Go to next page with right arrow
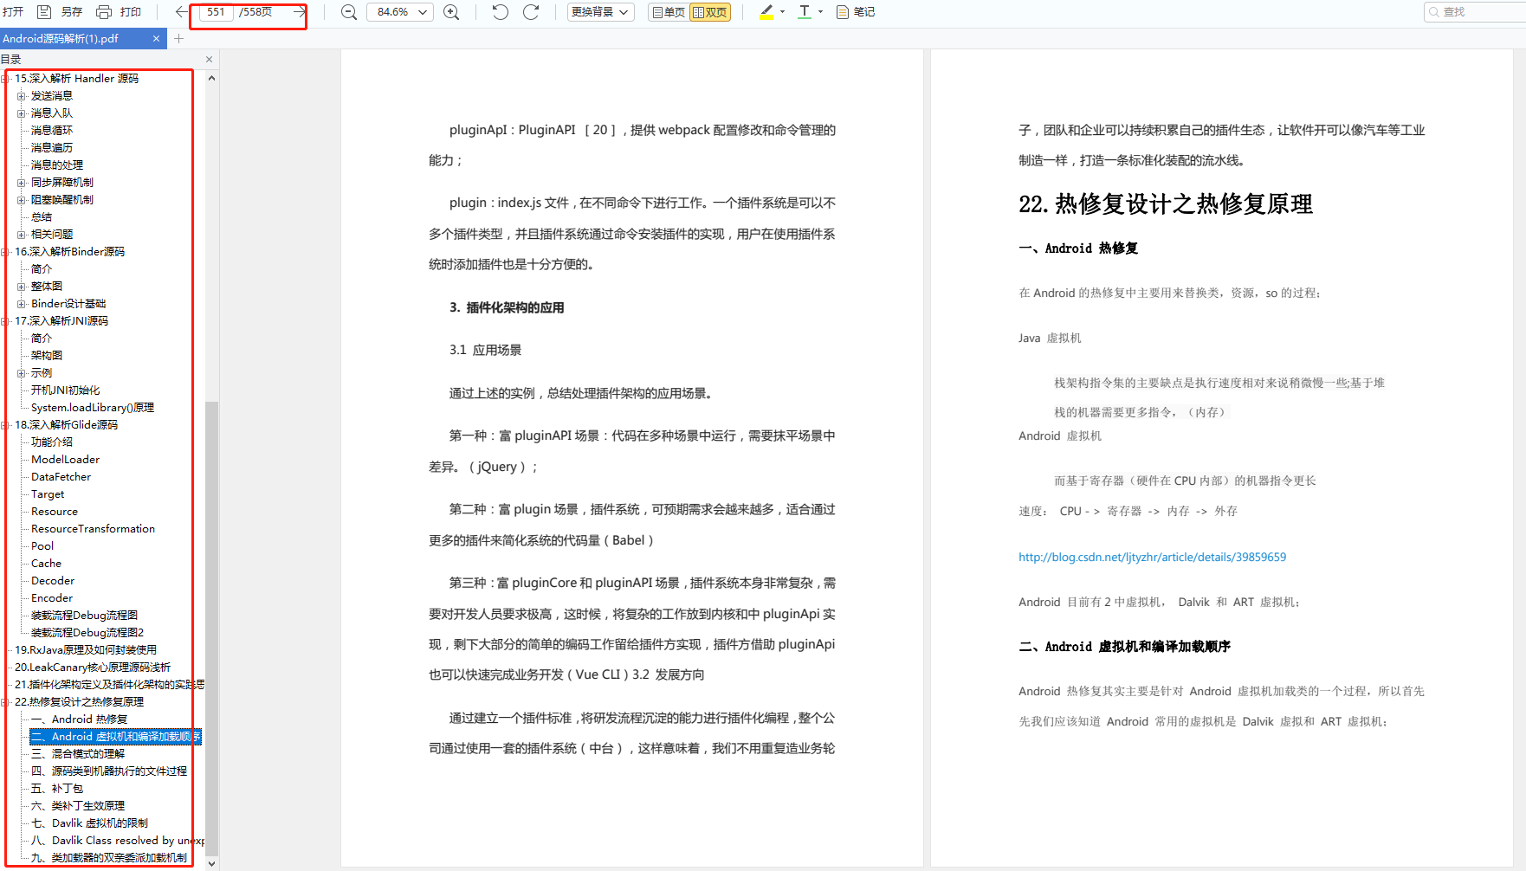This screenshot has height=871, width=1526. click(x=299, y=12)
